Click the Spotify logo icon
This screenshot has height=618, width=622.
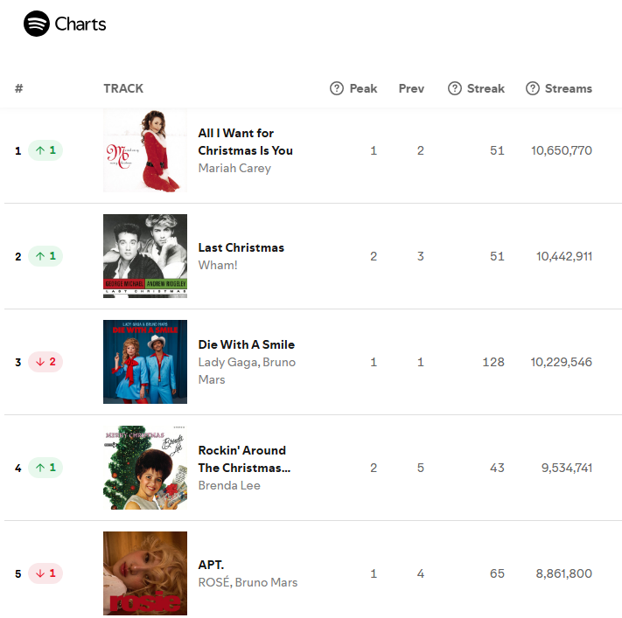37,24
